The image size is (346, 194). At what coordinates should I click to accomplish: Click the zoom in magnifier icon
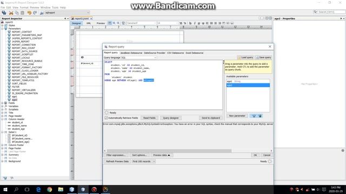coord(114,23)
